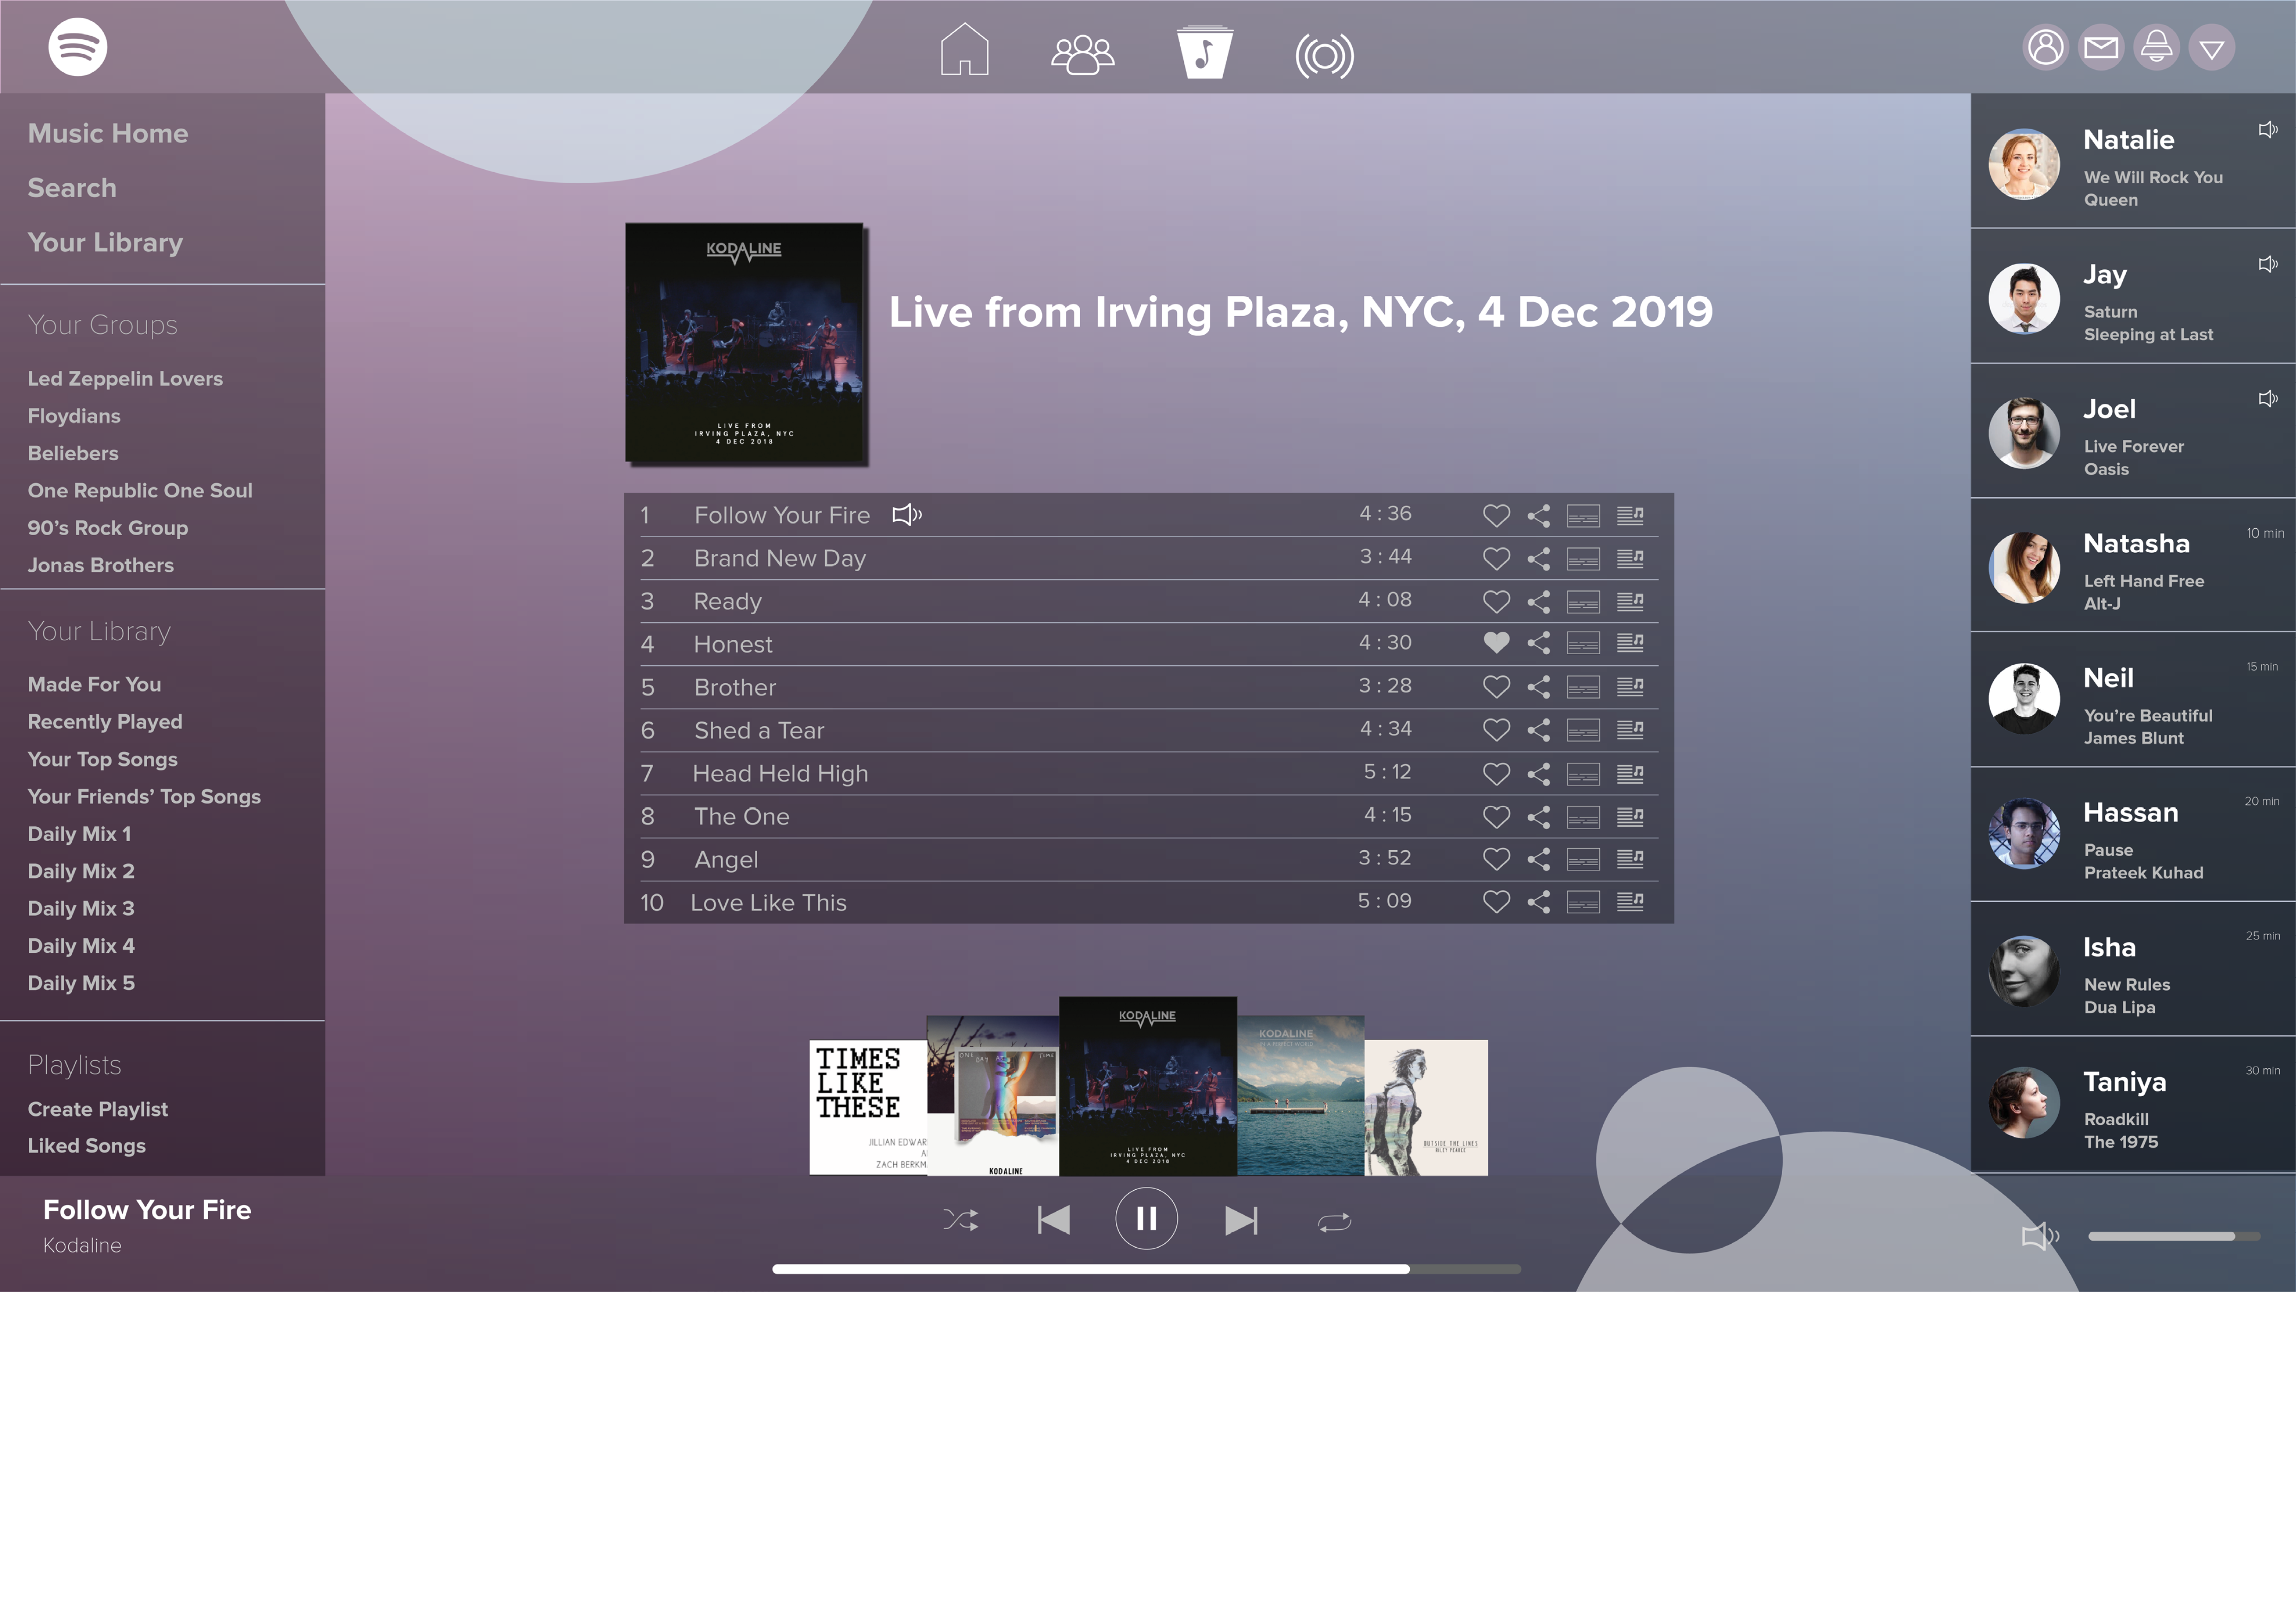Open the user profile icon
The height and width of the screenshot is (1624, 2296).
coord(2045,47)
